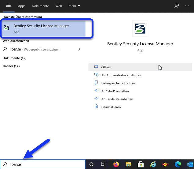
Task: Open Internet Explorer from the taskbar
Action: pos(153,164)
